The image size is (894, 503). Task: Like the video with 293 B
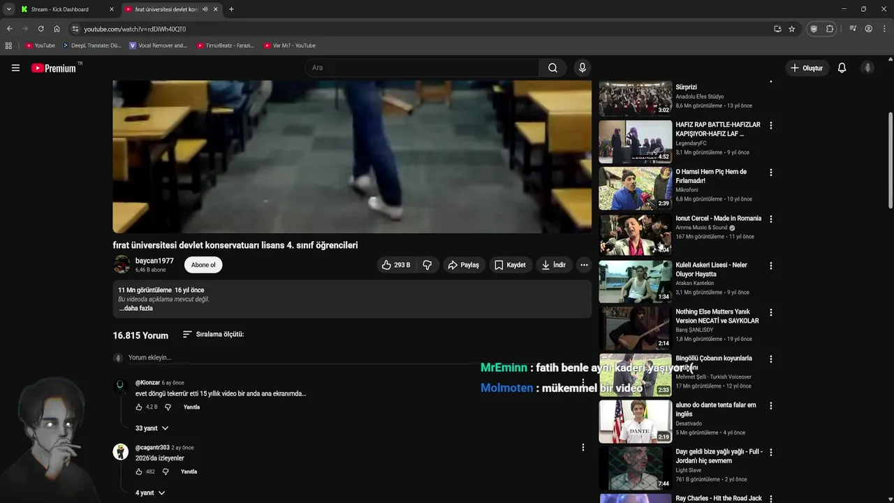tap(395, 265)
